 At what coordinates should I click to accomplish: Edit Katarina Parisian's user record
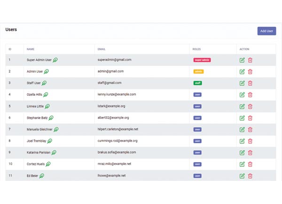point(242,153)
